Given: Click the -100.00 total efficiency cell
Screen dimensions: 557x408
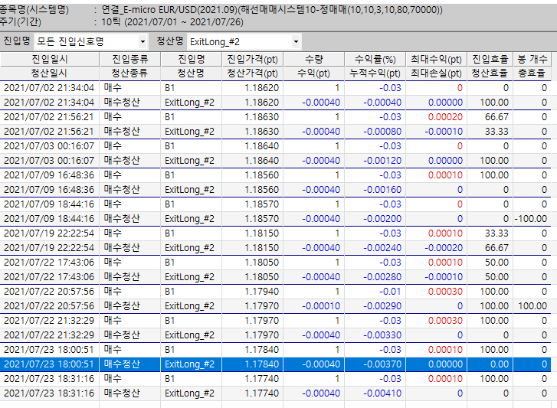Looking at the screenshot, I should coord(529,219).
